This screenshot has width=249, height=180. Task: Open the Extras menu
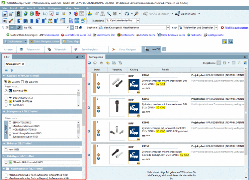pos(68,8)
